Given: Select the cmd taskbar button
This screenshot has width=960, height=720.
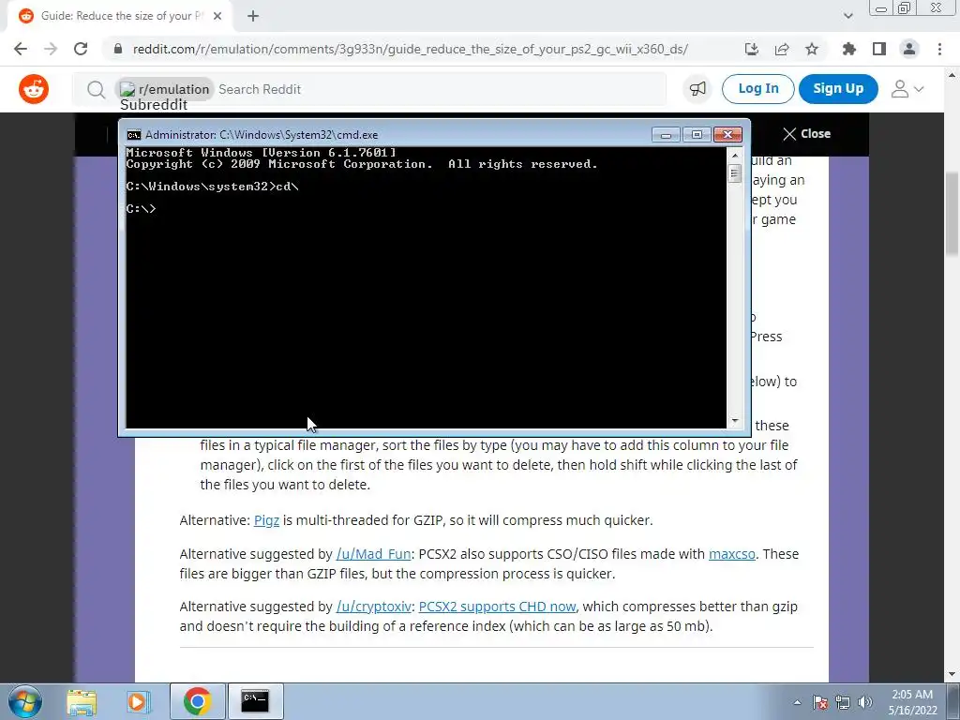Looking at the screenshot, I should coord(255,701).
